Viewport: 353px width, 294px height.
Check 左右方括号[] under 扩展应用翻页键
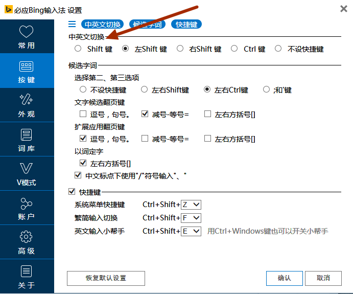coord(207,139)
